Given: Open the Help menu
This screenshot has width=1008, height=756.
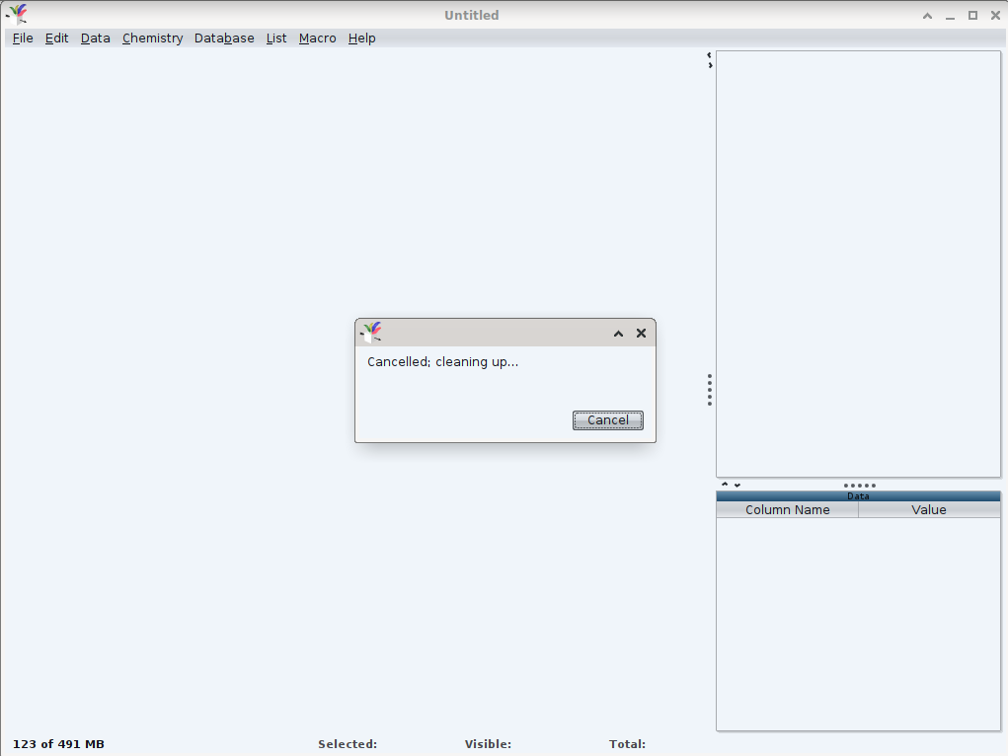Looking at the screenshot, I should [361, 38].
